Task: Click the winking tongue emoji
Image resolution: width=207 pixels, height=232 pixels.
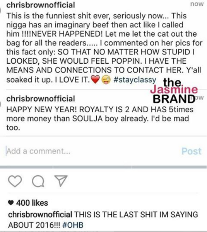Action: click(x=106, y=80)
